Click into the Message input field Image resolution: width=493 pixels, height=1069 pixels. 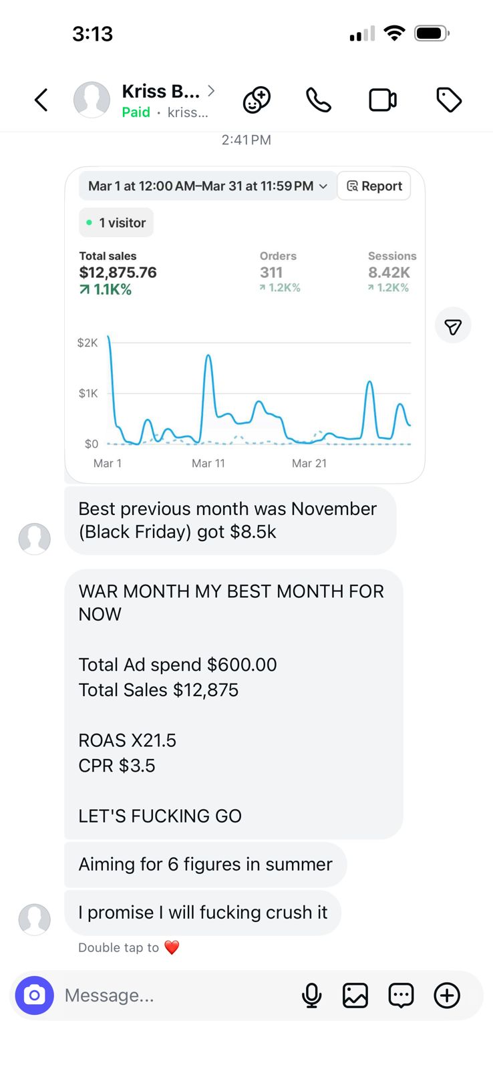174,996
